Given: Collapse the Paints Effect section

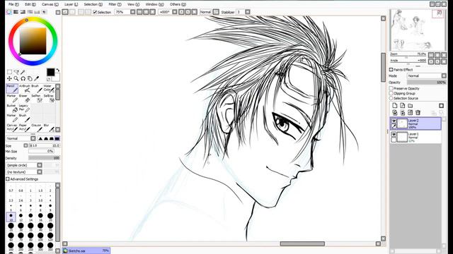Looking at the screenshot, I should 391,70.
